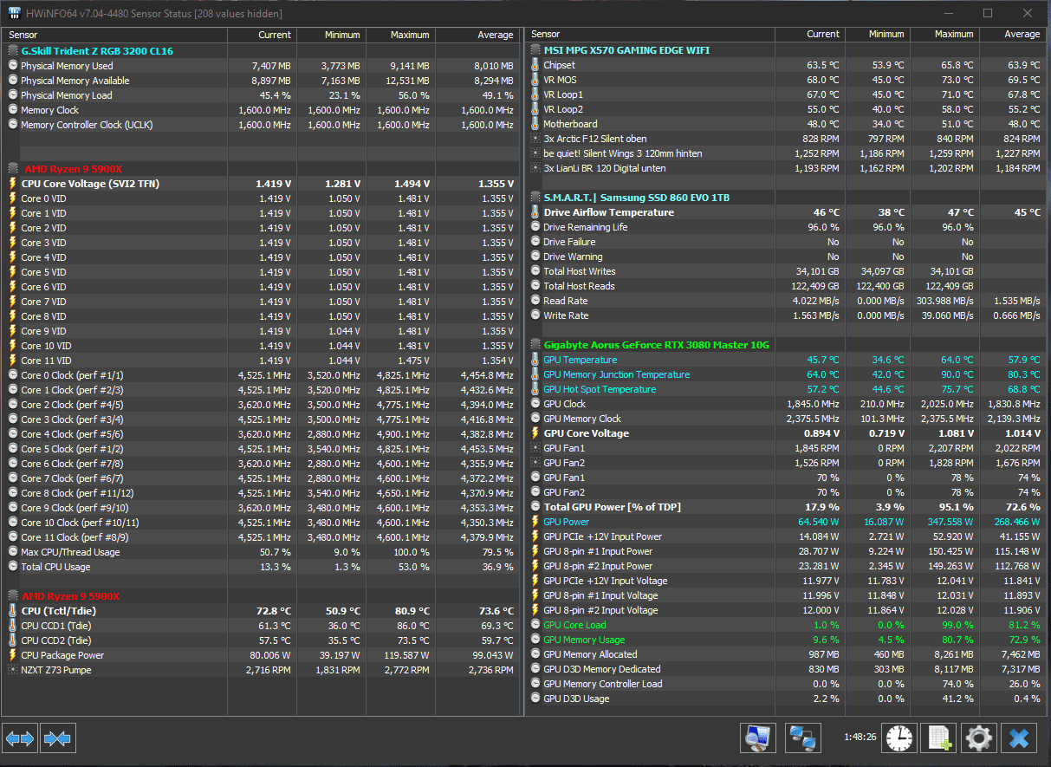
Task: Select the Max CPU/Thread Usage row
Action: point(261,552)
